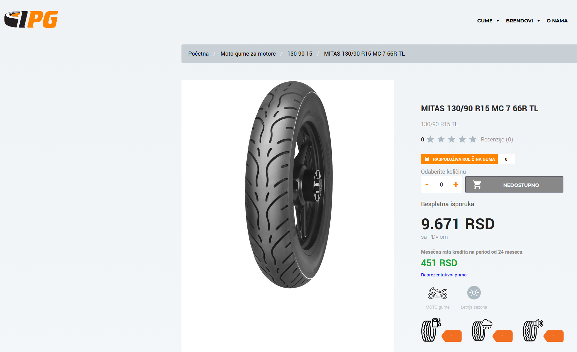
Task: Open Moto gume za motore breadcrumb
Action: tap(248, 54)
